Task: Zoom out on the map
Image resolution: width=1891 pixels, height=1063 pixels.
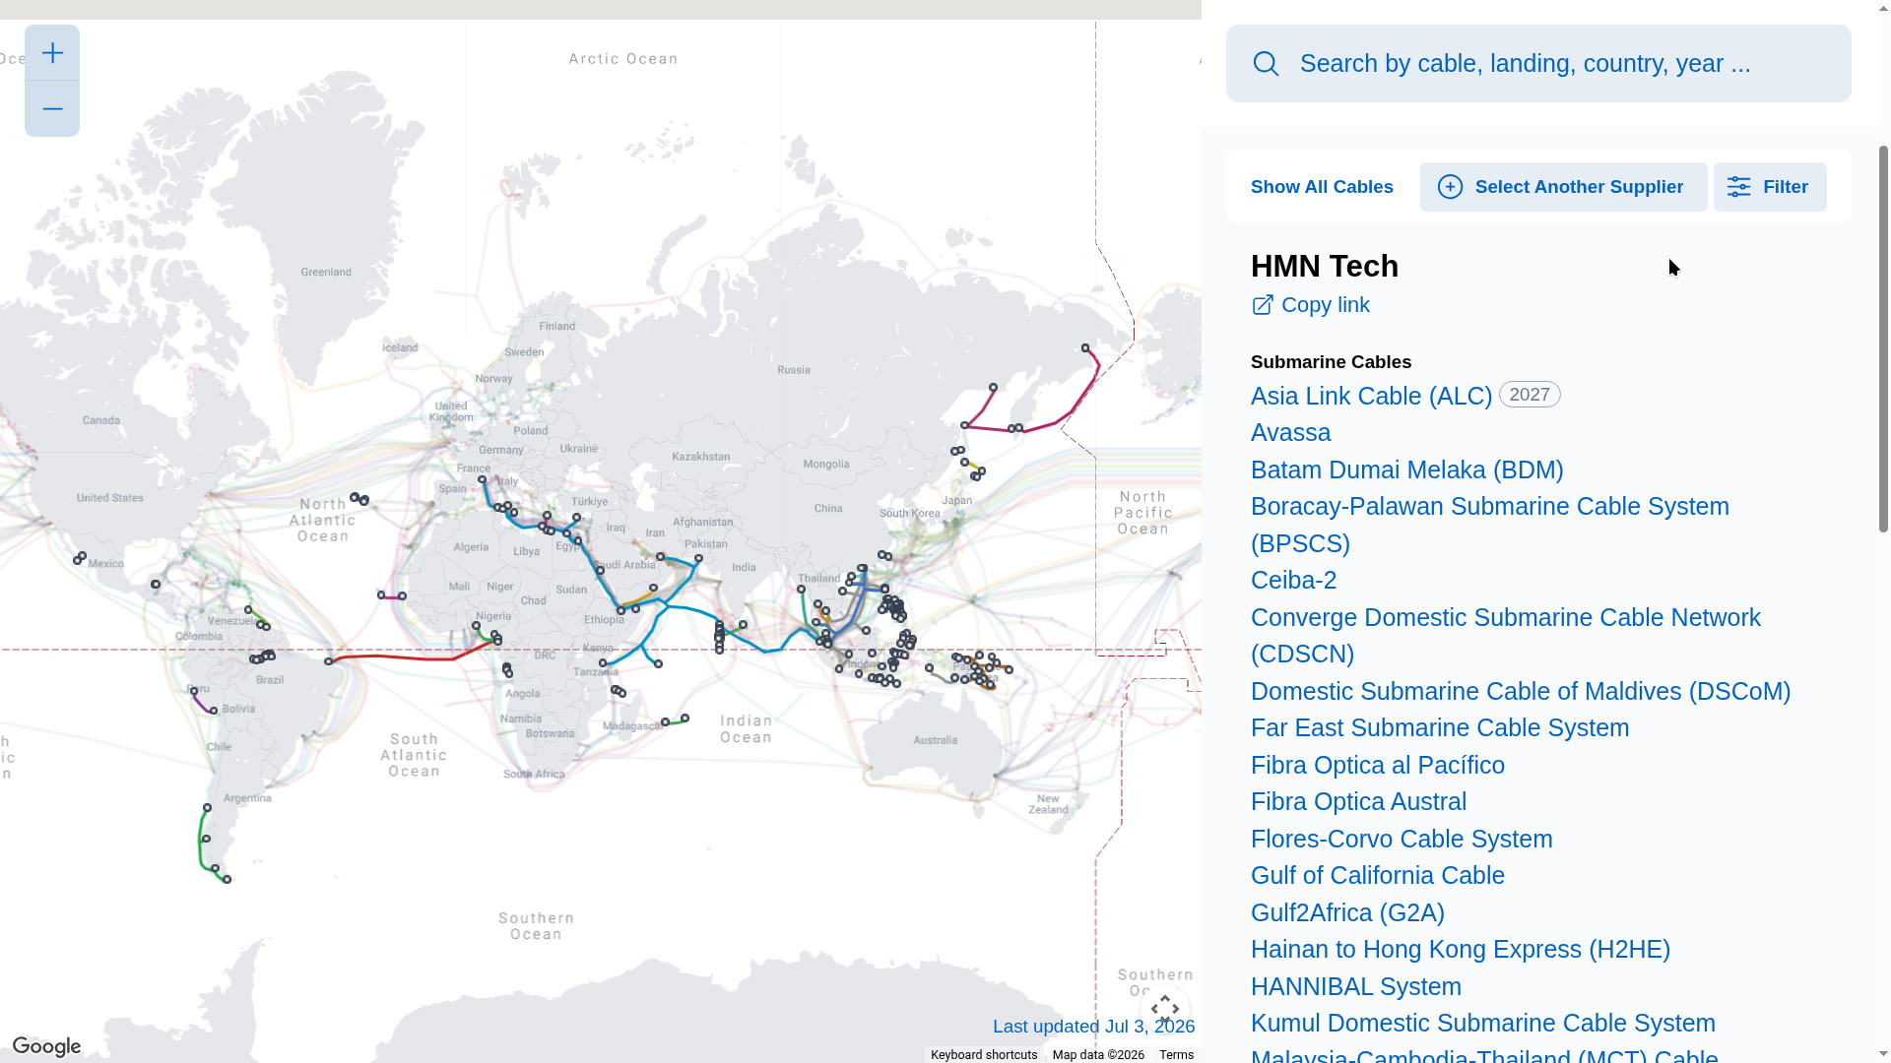Action: (52, 109)
